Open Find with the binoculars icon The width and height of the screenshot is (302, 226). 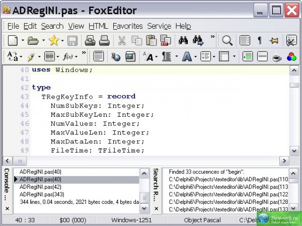click(x=183, y=40)
